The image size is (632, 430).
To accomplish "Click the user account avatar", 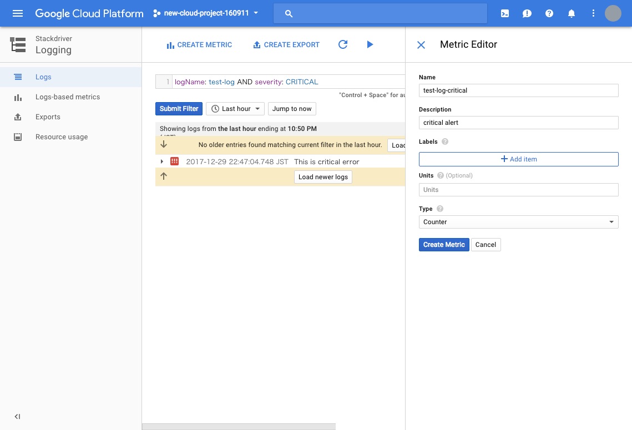I will tap(613, 13).
